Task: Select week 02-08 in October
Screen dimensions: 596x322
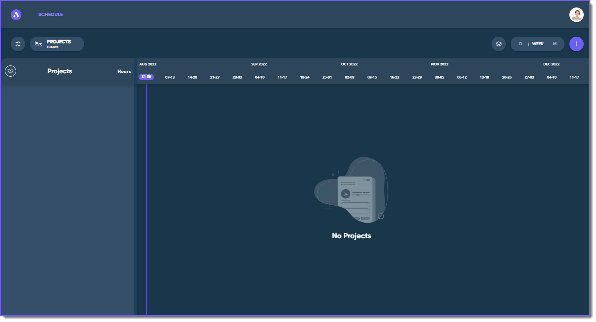Action: 350,77
